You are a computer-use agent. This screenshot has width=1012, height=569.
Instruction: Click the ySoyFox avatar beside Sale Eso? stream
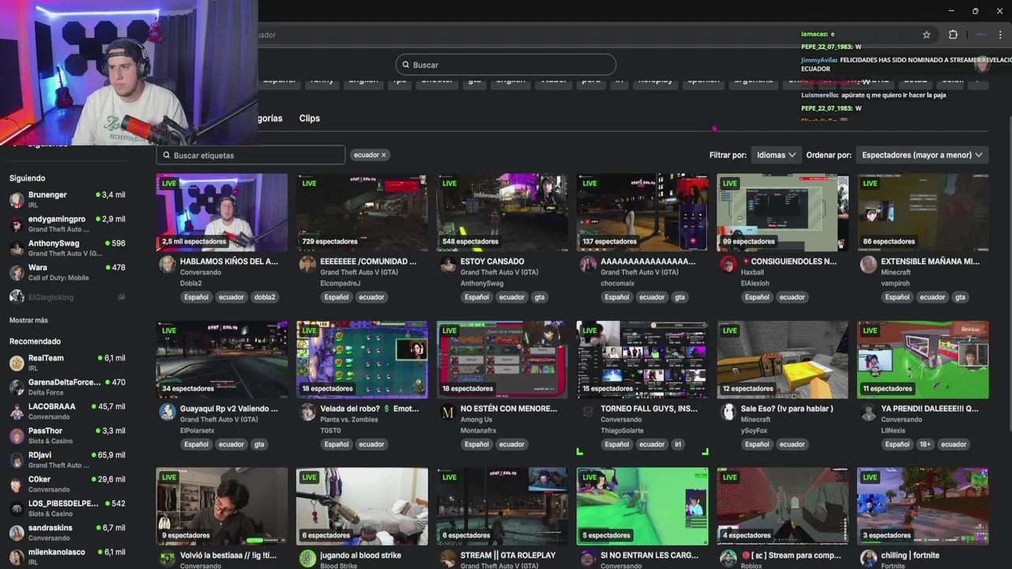click(728, 412)
